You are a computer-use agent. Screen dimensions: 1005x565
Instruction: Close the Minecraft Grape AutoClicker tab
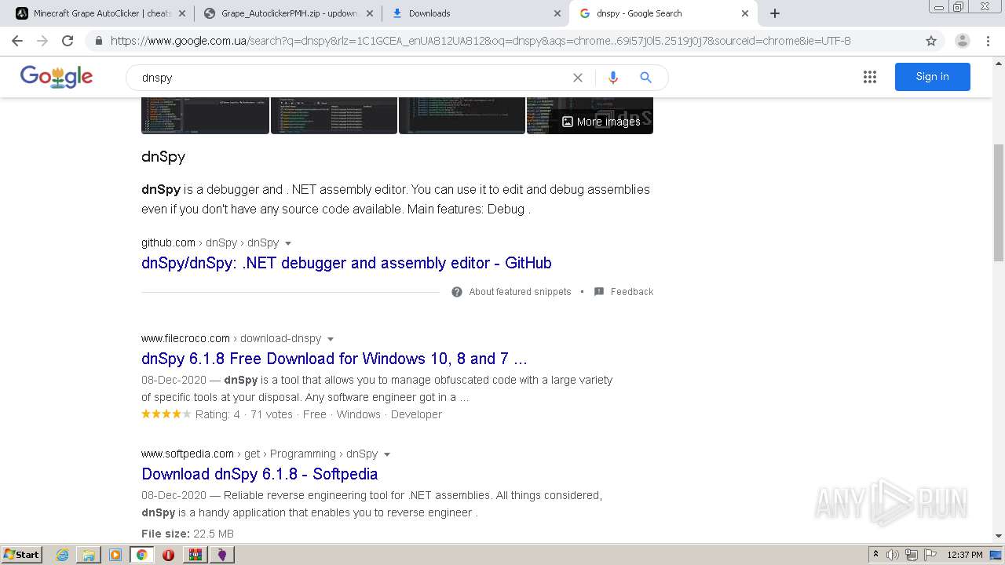pyautogui.click(x=182, y=13)
